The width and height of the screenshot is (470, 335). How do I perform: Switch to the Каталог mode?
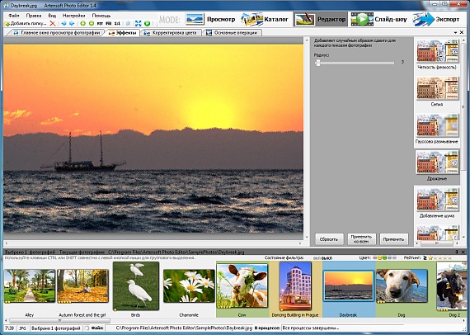coord(265,19)
